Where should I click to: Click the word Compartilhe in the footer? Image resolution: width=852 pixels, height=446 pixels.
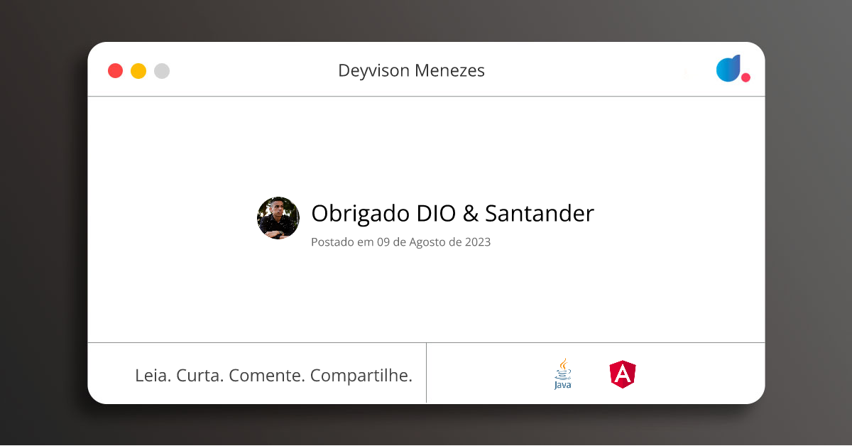coord(363,375)
